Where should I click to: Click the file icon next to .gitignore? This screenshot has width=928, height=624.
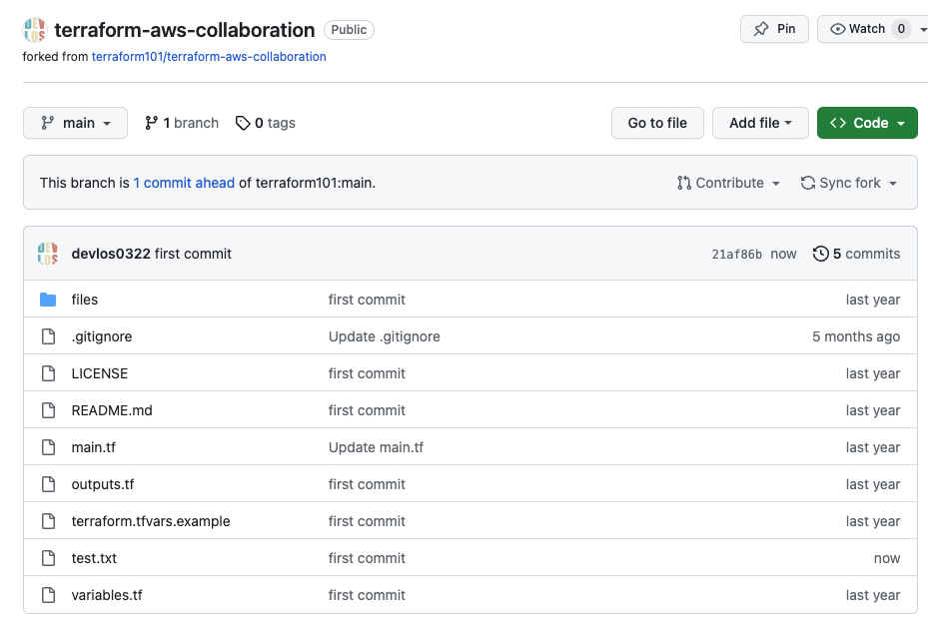pos(48,336)
